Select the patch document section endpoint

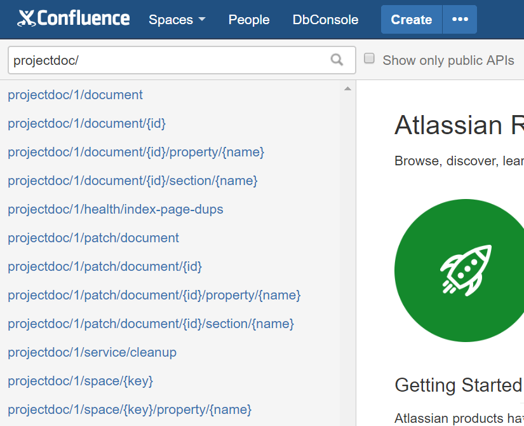coord(151,323)
